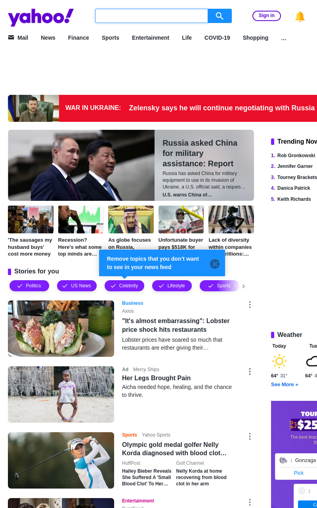The width and height of the screenshot is (317, 508).
Task: Click the Yahoo logo
Action: (x=41, y=17)
